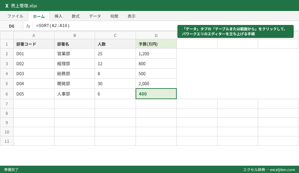Click the Excel X logo icon
299x173 pixels.
click(x=7, y=6)
